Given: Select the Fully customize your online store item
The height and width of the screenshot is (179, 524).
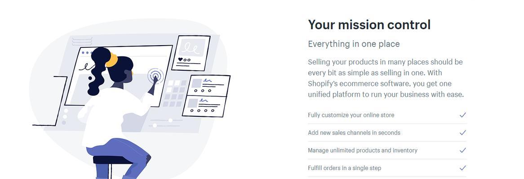Looking at the screenshot, I should coord(351,115).
